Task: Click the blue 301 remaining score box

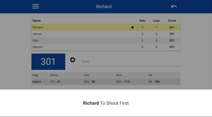Action: [48, 62]
